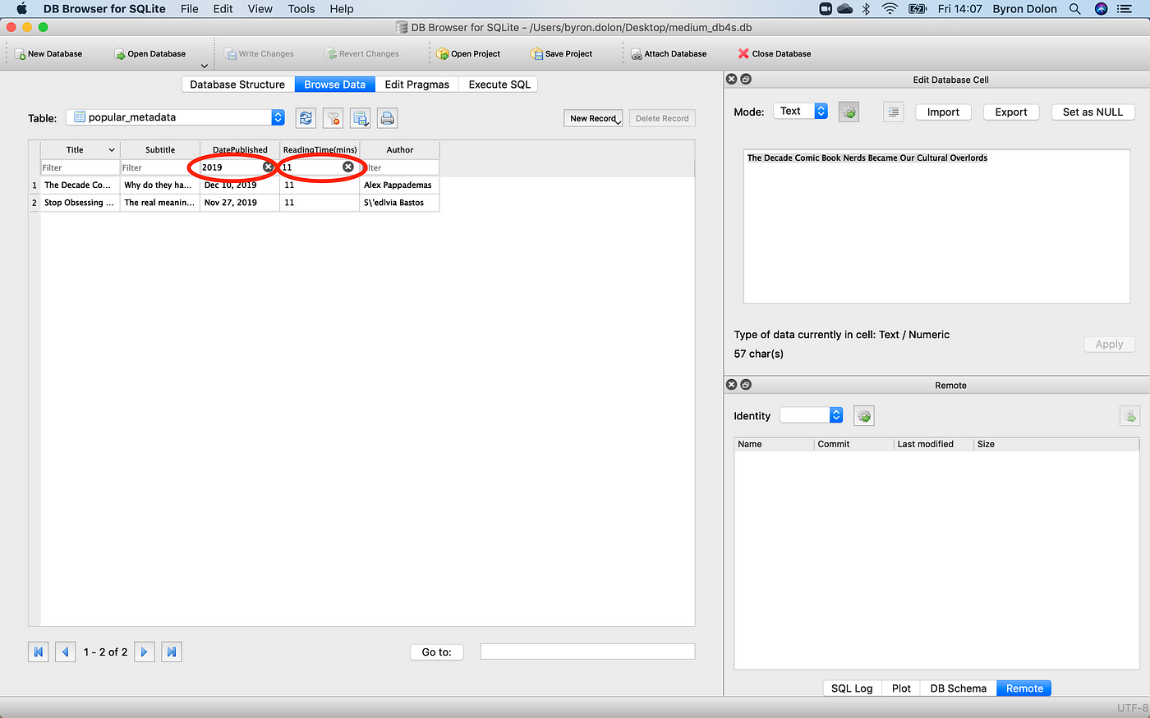Image resolution: width=1150 pixels, height=718 pixels.
Task: Jump to the last record page
Action: [171, 652]
